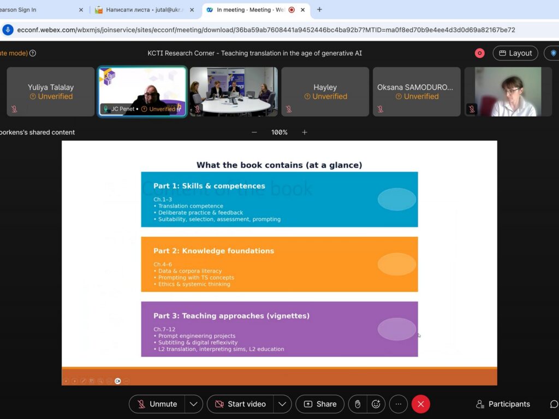Expand video options arrow beside Start video
This screenshot has width=559, height=419.
pos(281,404)
